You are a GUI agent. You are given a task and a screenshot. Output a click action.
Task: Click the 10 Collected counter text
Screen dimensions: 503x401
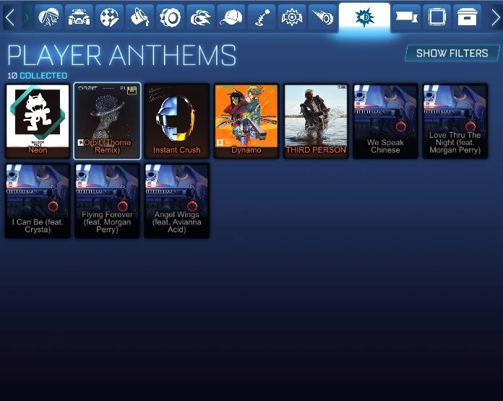38,76
